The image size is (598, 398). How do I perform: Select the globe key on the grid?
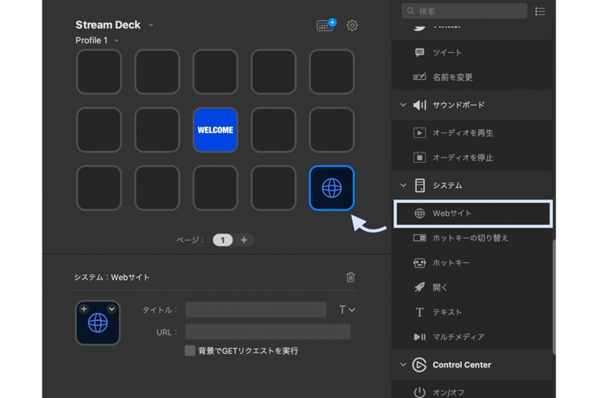click(331, 188)
